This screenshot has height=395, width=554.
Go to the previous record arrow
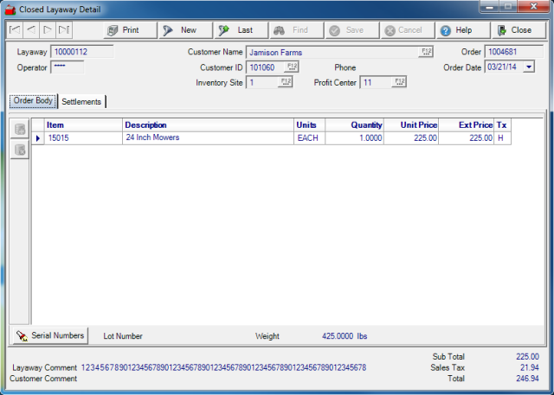click(30, 30)
